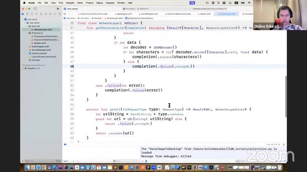
Task: Open the Editor menu
Action: click(x=80, y=3)
